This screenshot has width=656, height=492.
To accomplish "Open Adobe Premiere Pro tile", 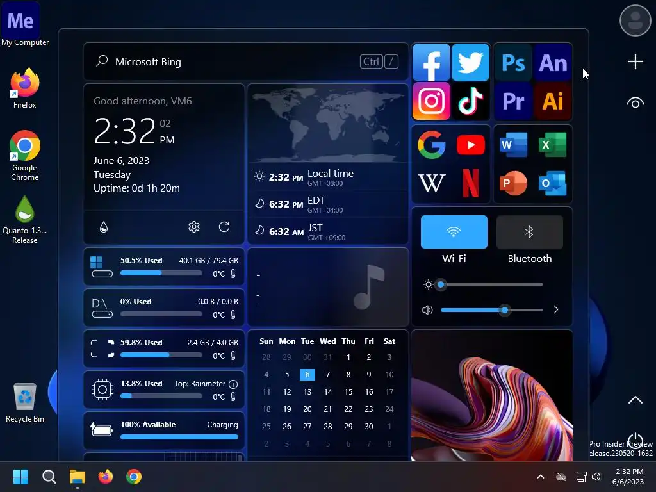I will tap(513, 101).
